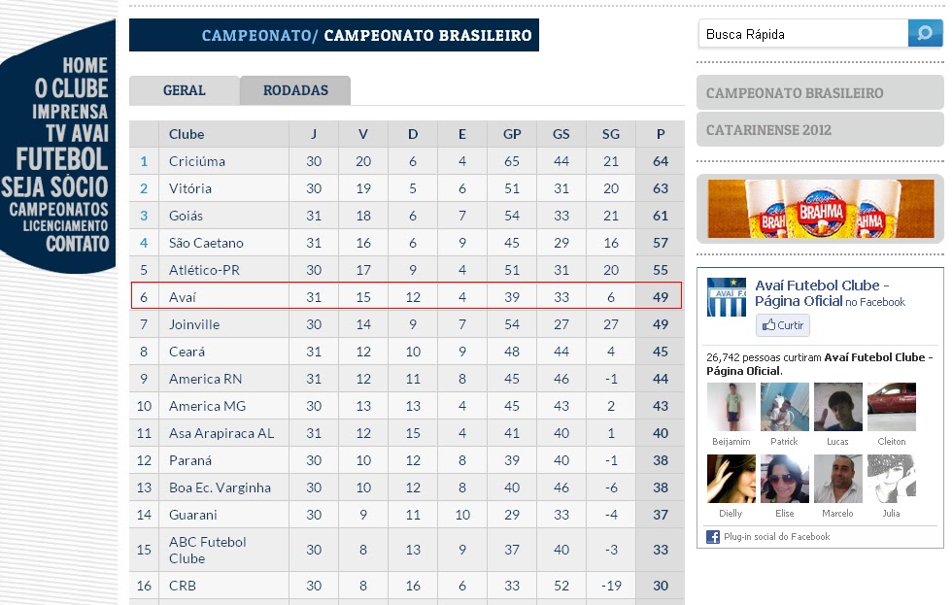Open the CONTATO menu link
The width and height of the screenshot is (952, 605).
77,244
